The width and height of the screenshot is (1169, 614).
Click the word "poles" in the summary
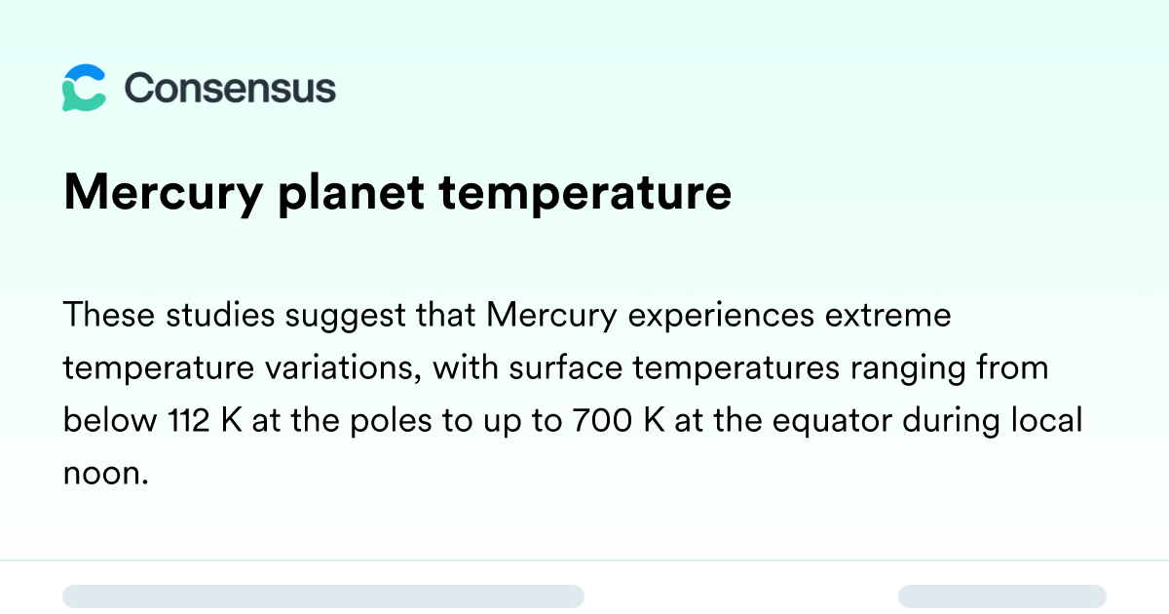click(x=390, y=422)
